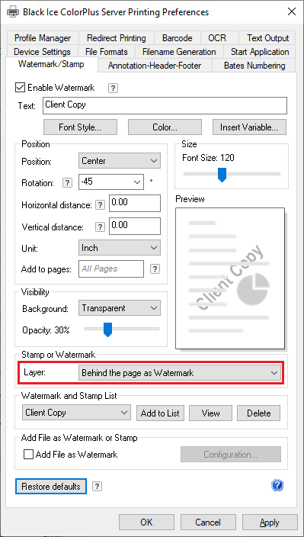Click the help icon next to Restore defaults
This screenshot has width=304, height=537.
point(97,487)
